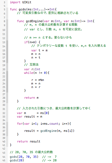Click the comment "入力された引数につき、最大公約数を計算してゆく"
This screenshot has width=112, height=163.
pyautogui.click(x=54, y=108)
